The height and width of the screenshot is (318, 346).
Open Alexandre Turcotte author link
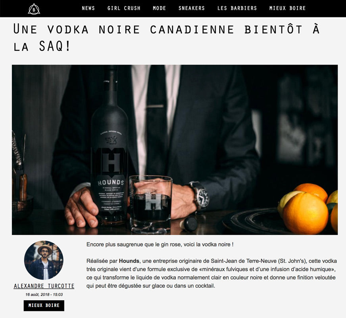click(x=44, y=286)
